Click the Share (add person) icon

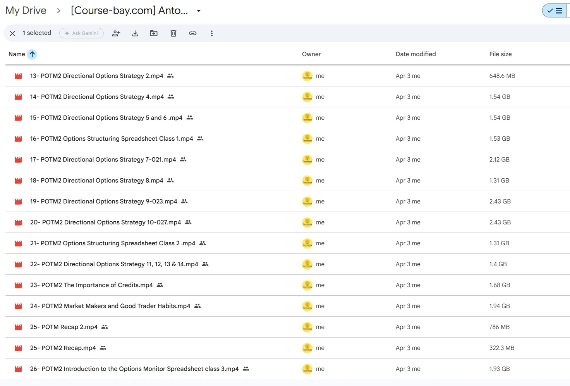(116, 33)
